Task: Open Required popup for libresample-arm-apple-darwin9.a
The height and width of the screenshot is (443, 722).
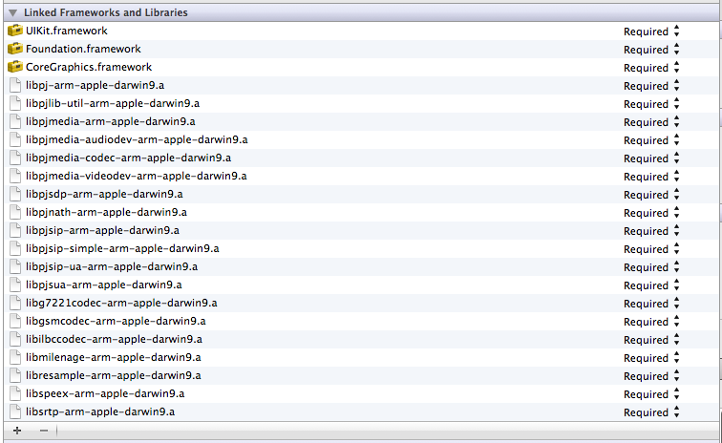Action: pyautogui.click(x=651, y=376)
